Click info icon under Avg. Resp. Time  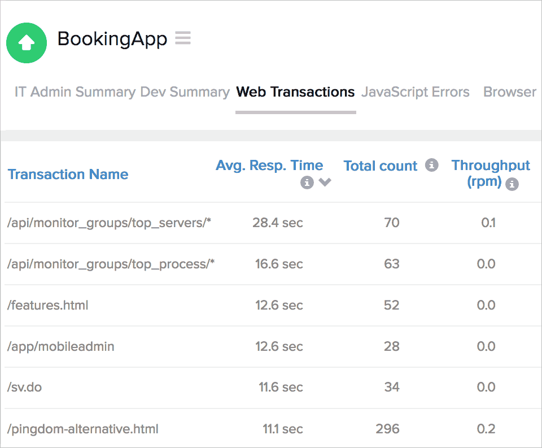(x=307, y=182)
